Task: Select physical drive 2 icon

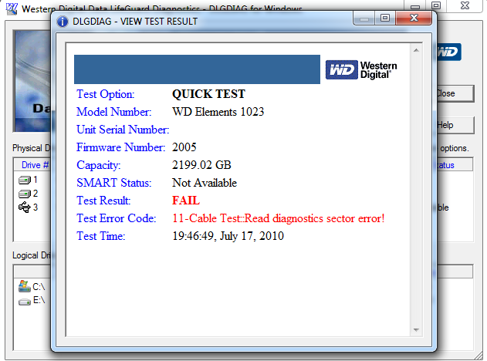Action: click(25, 194)
